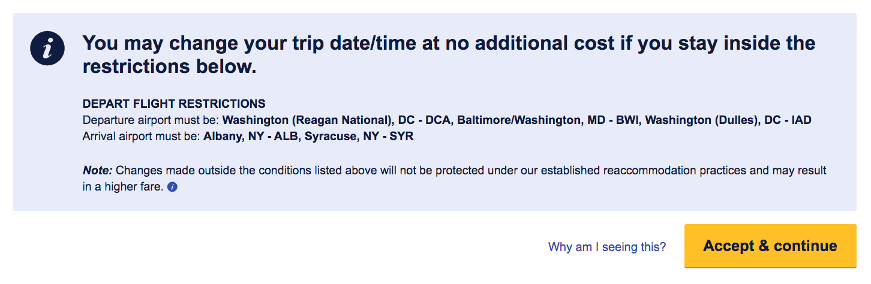
Task: Click 'restrictions below.' in the headline
Action: [170, 67]
